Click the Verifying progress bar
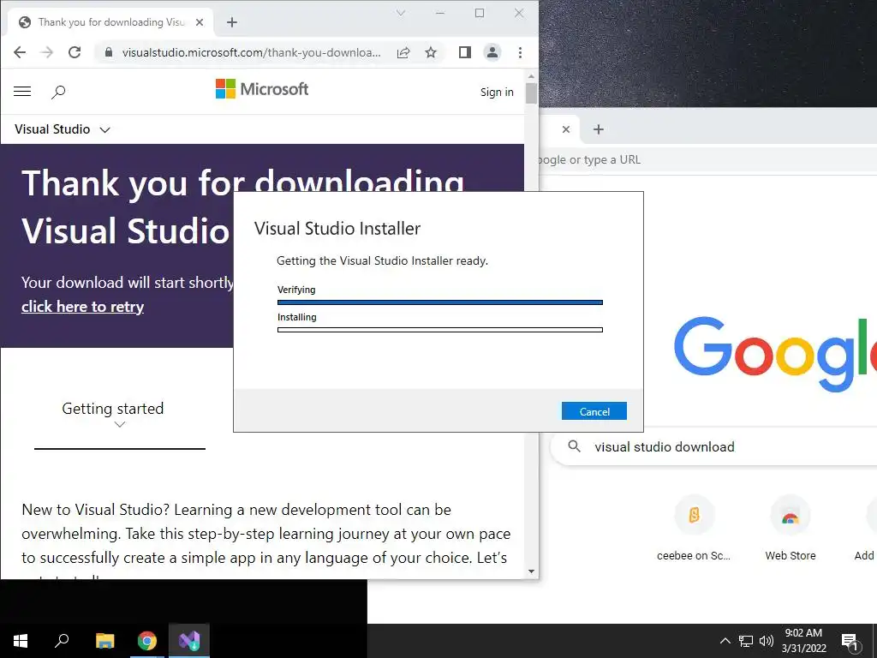 [x=439, y=302]
